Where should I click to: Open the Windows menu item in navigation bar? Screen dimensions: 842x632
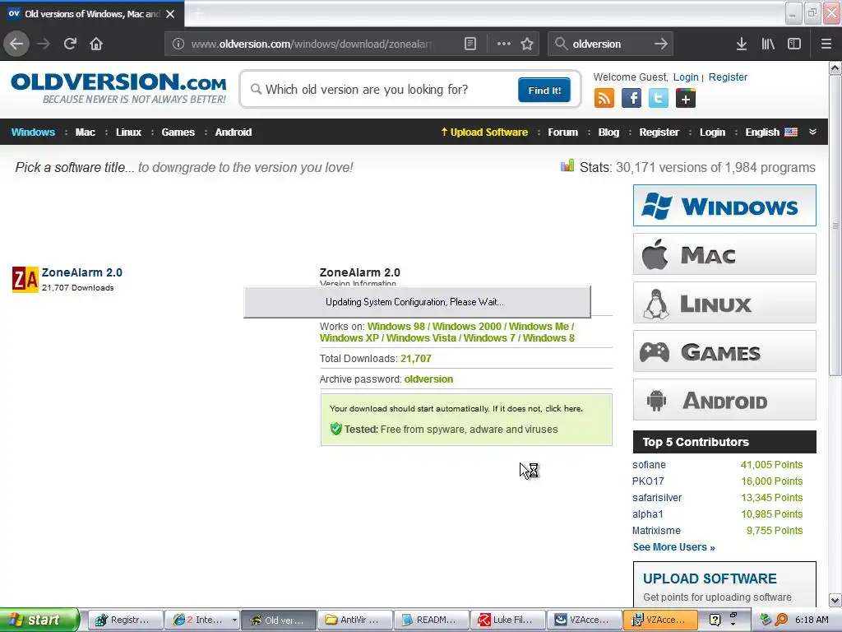click(x=33, y=132)
